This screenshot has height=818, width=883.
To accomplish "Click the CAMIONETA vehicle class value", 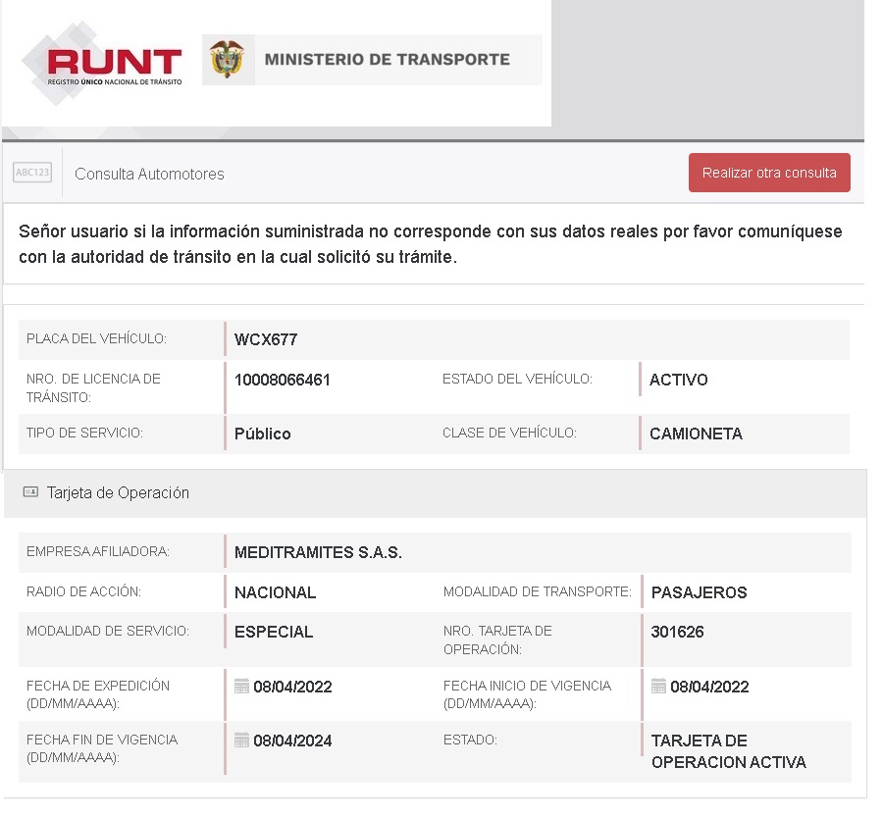I will 696,434.
